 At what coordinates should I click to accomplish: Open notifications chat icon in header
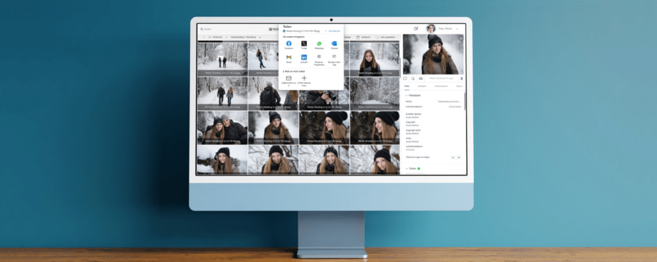pos(416,29)
